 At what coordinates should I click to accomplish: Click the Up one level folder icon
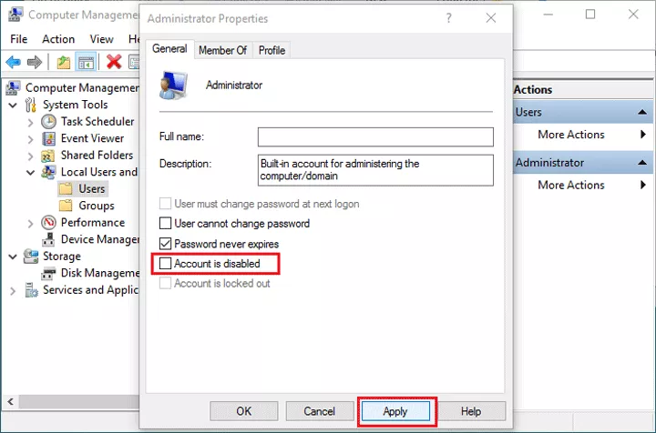[x=64, y=63]
